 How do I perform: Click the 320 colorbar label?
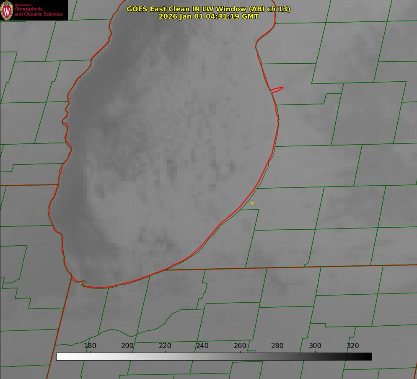click(x=353, y=345)
